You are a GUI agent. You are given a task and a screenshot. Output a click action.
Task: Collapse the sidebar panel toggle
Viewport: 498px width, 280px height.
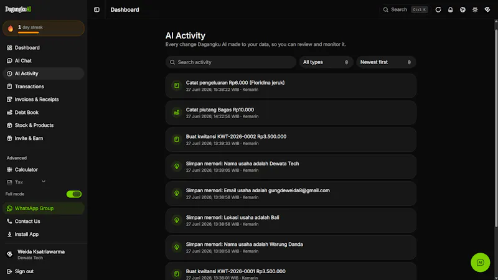(97, 10)
